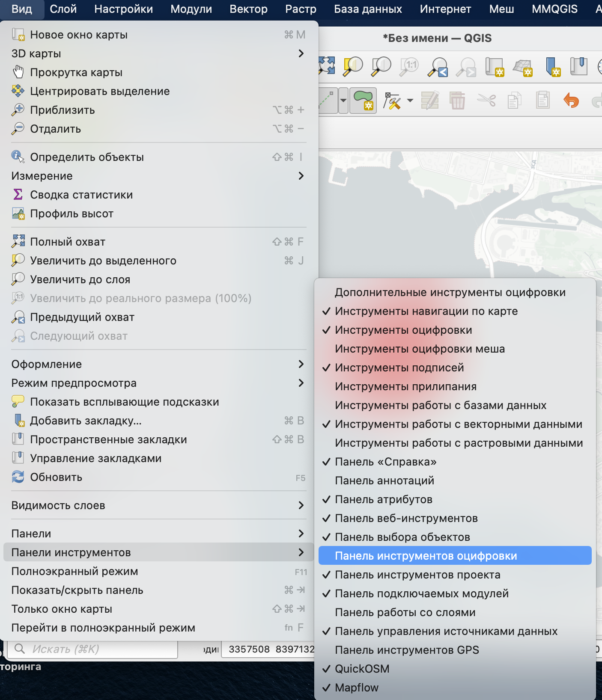Click Обновить to refresh the map

(56, 477)
